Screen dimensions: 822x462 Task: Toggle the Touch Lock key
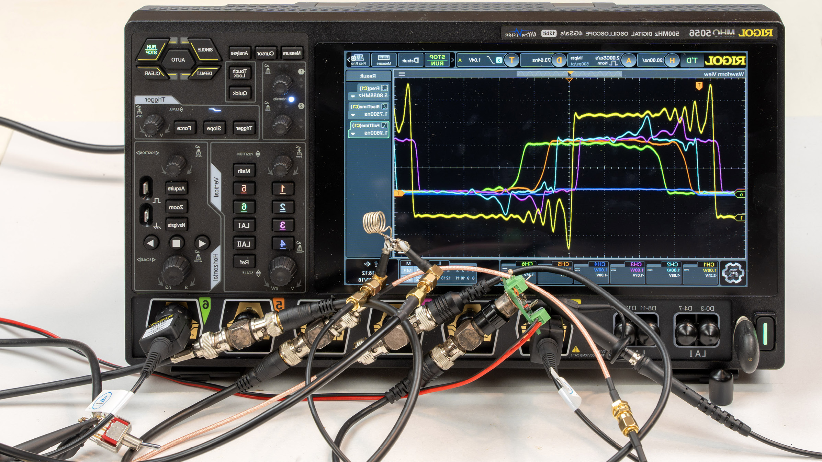coord(239,73)
